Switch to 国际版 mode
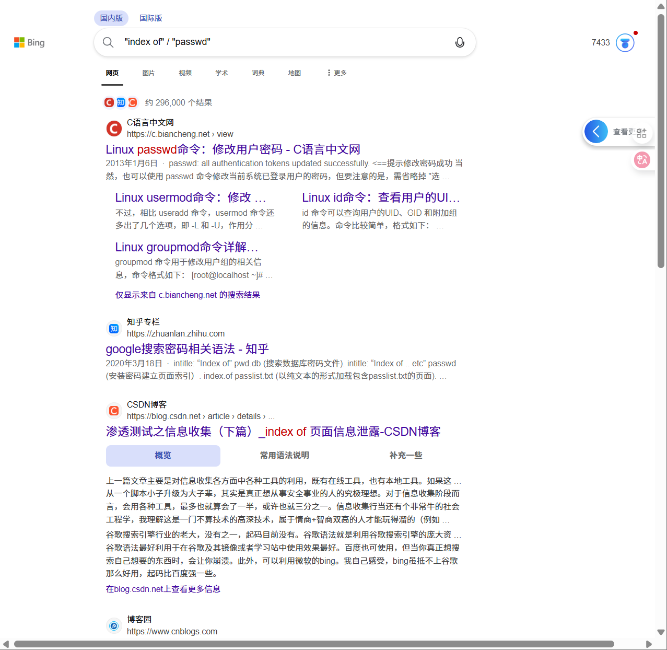Viewport: 667px width, 650px height. pyautogui.click(x=151, y=18)
